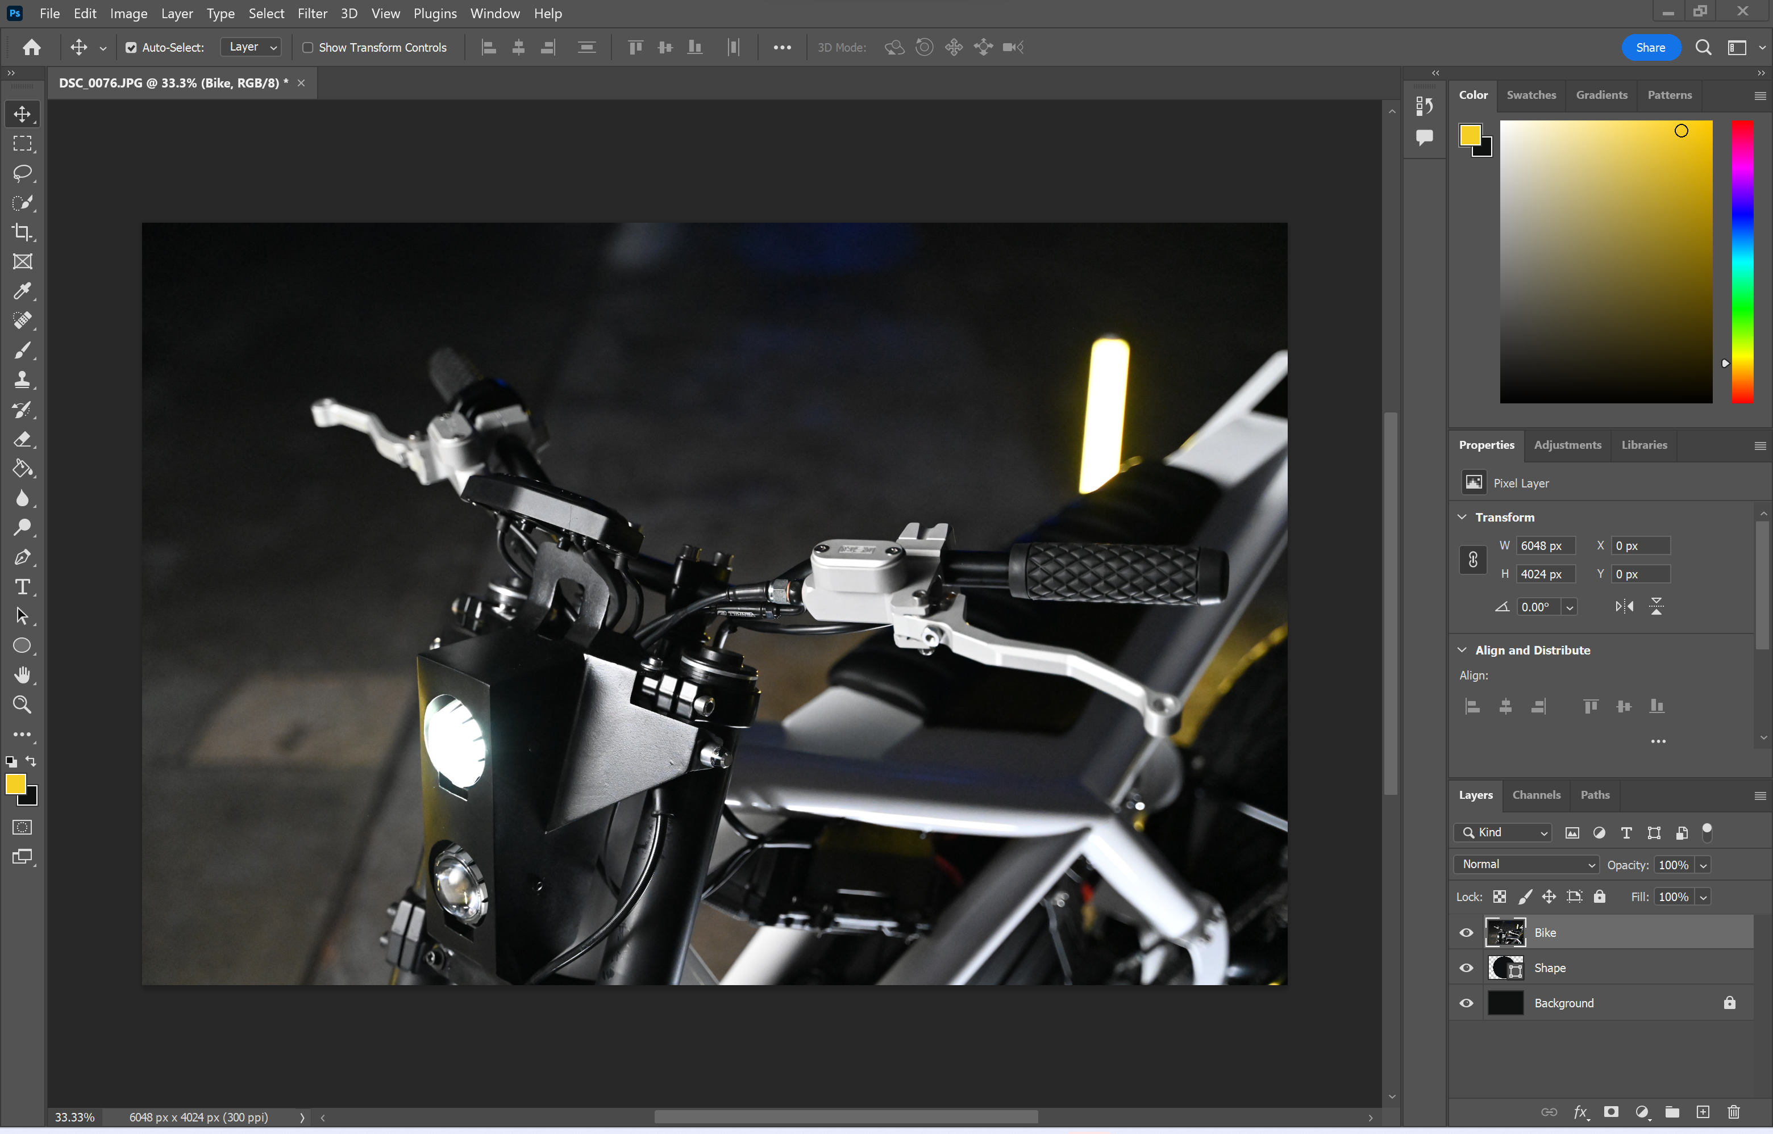Open the Opacity slider dropdown
The image size is (1773, 1134).
[x=1703, y=865]
